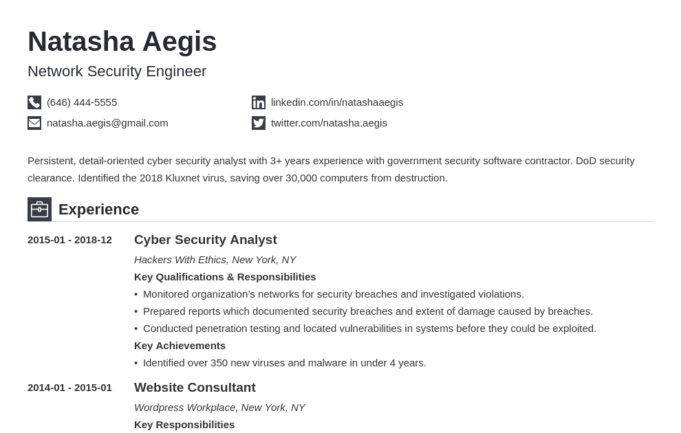Click the Experience section heading

pos(98,209)
